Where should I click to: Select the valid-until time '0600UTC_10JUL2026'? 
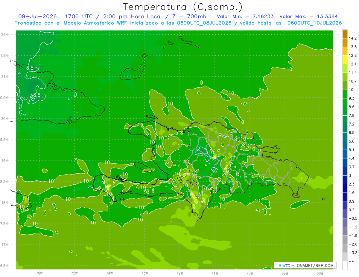[314, 23]
